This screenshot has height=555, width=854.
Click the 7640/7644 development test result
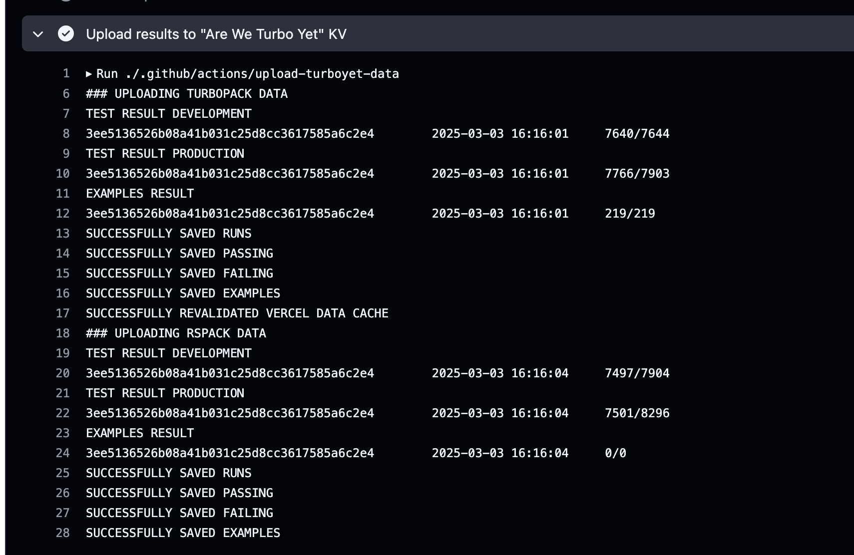637,134
